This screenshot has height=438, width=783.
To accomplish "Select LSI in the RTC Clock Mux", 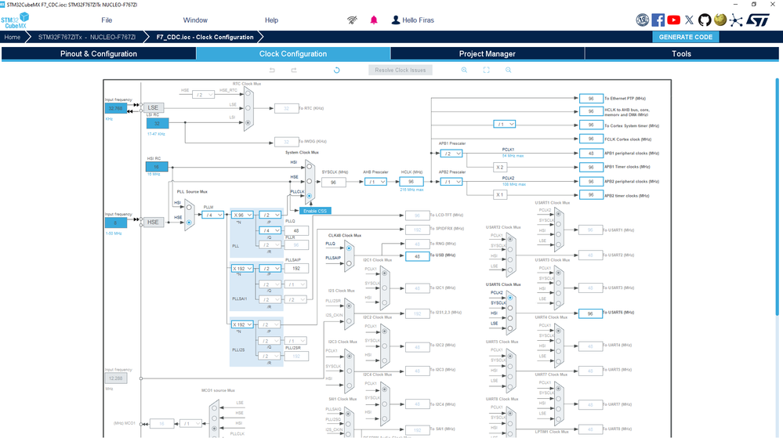I will click(248, 122).
